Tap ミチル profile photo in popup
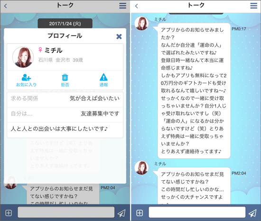 click(23, 57)
